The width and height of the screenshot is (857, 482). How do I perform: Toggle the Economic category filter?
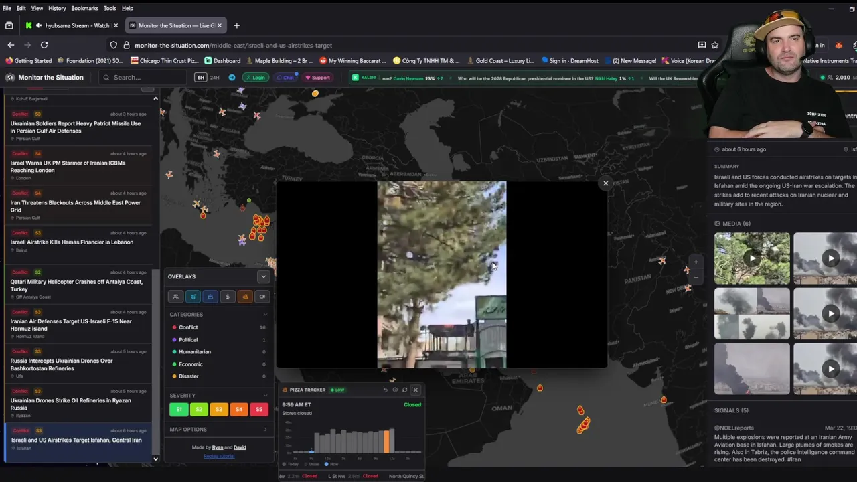218,364
